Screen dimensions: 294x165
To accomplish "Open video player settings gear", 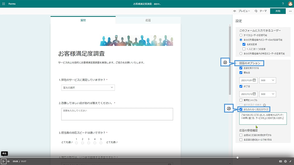I will click(285, 161).
